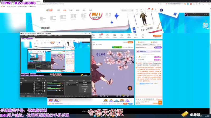Toggle lock on the second OBS source
Viewport: 211px width, 118px height.
[x=45, y=84]
